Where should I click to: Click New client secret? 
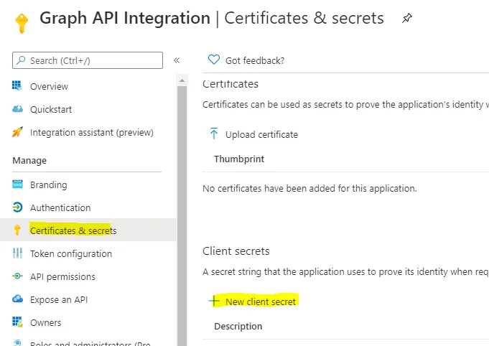261,301
